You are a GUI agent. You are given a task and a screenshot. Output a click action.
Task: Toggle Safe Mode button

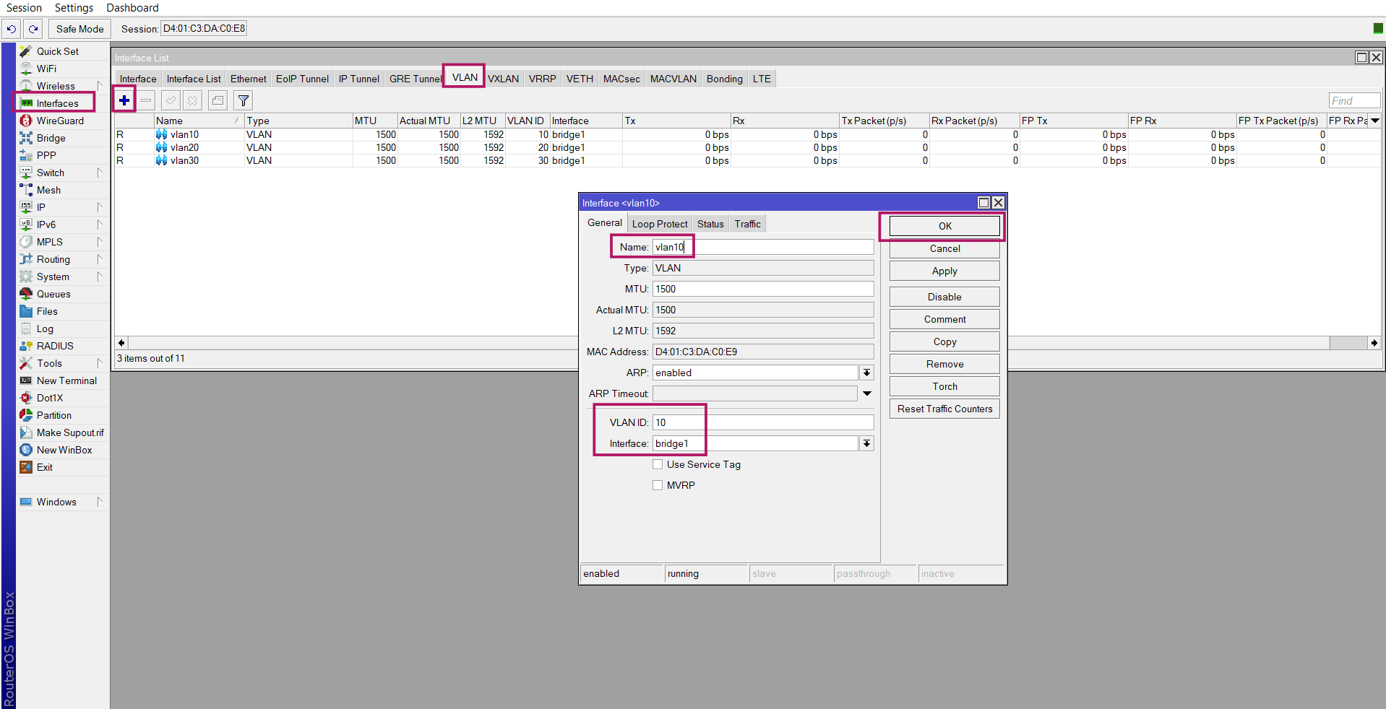click(x=80, y=29)
